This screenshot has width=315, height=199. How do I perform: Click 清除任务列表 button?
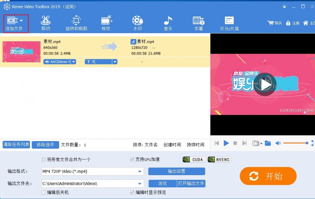click(16, 145)
